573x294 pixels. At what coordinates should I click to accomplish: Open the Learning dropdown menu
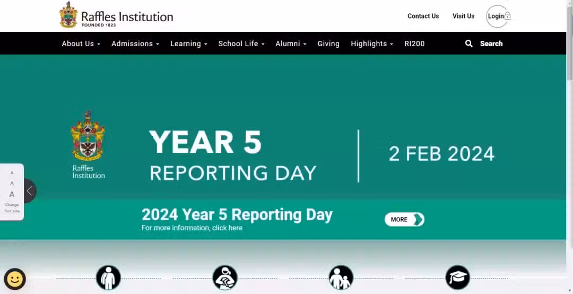188,44
